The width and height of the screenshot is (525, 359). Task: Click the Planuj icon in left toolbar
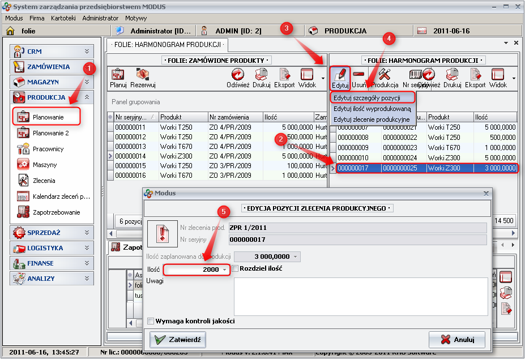118,78
